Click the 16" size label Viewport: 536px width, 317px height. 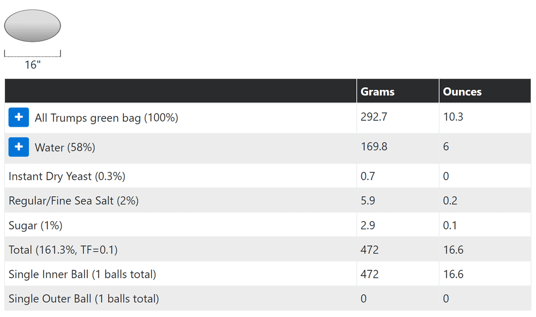coord(32,65)
